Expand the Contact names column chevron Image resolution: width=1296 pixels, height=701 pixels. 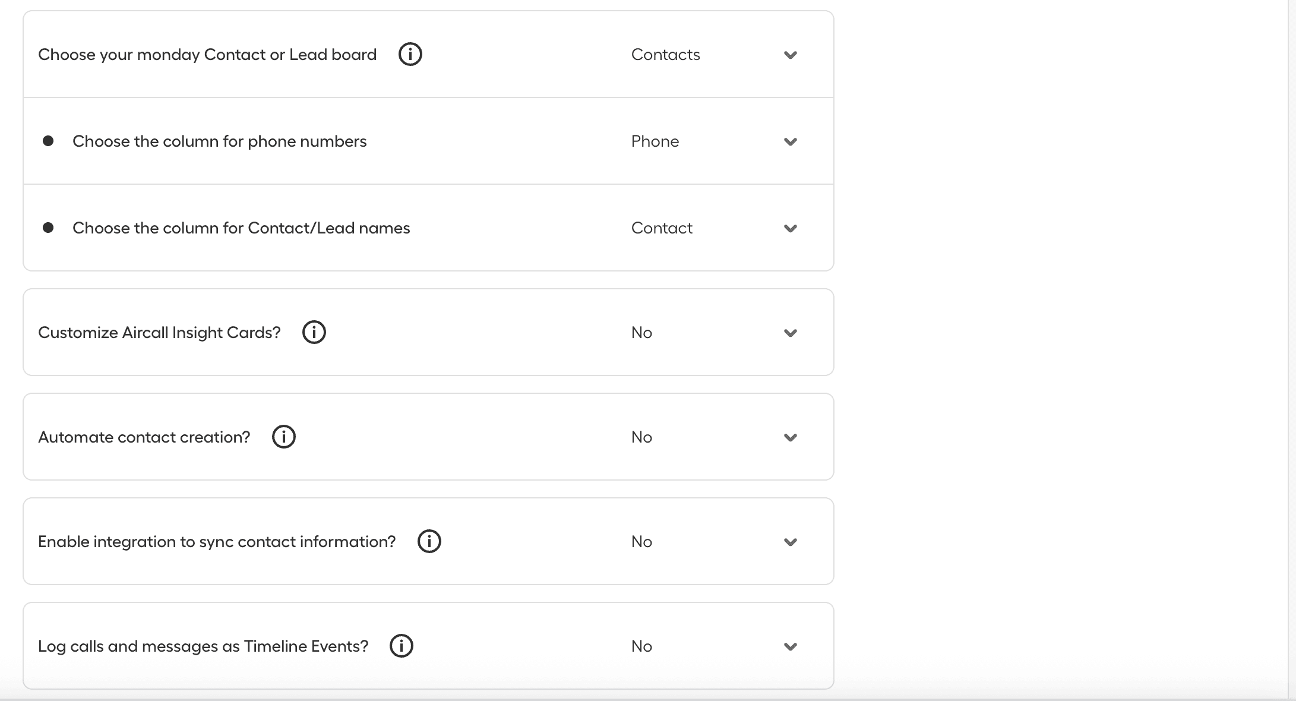[790, 228]
